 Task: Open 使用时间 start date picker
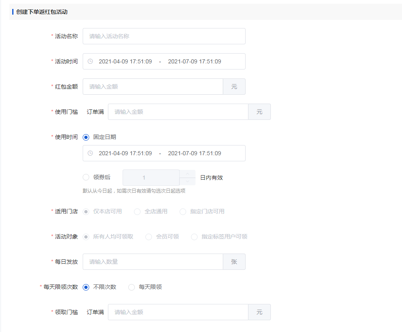(125, 153)
